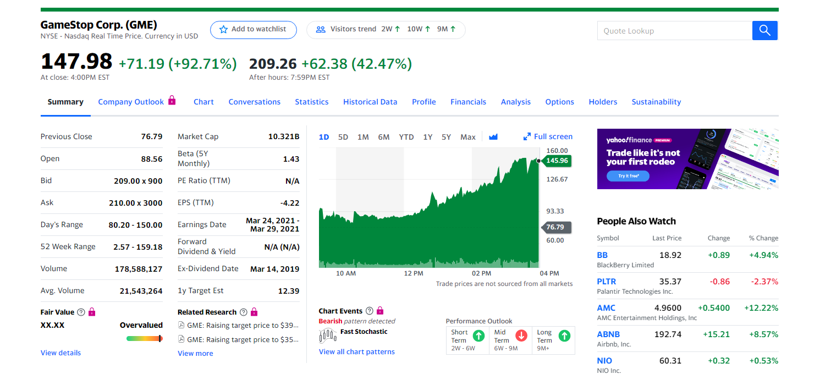Image resolution: width=820 pixels, height=374 pixels.
Task: Open the Options tab
Action: click(560, 102)
